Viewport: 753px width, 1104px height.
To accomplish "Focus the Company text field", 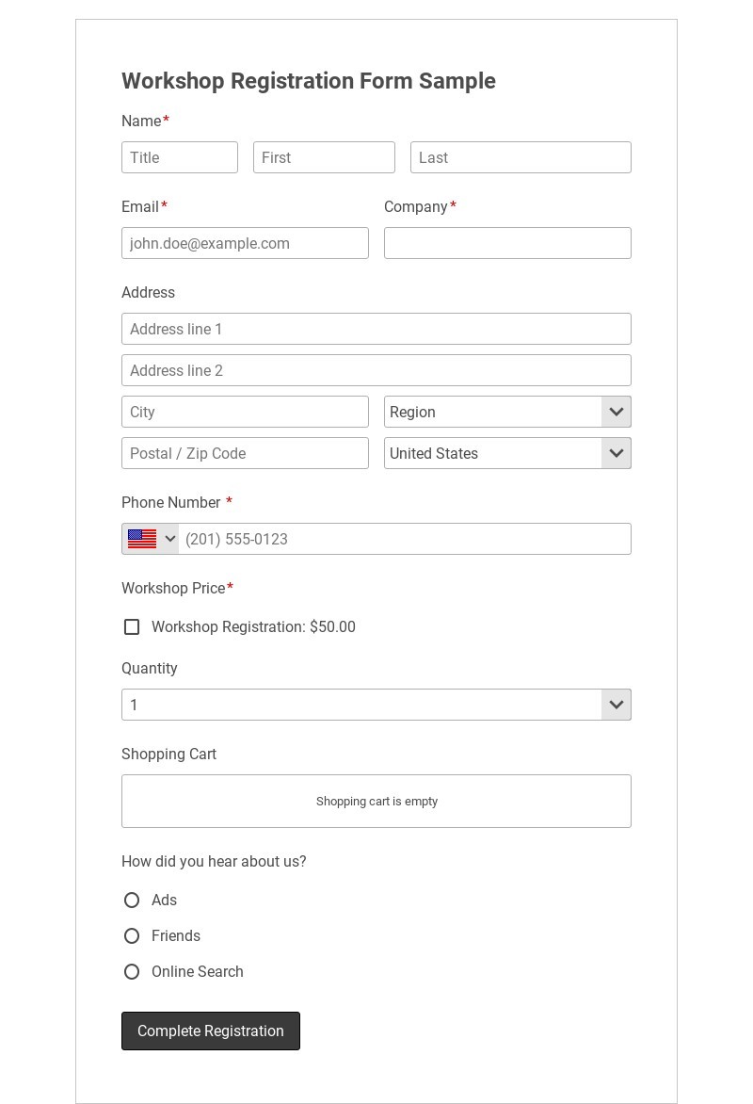I will point(507,243).
